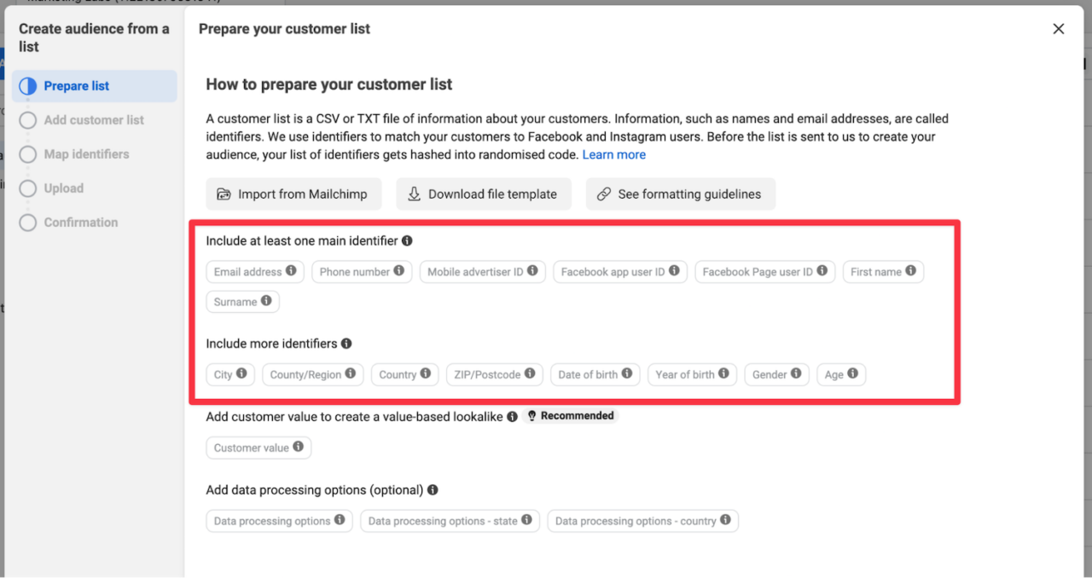This screenshot has height=578, width=1092.
Task: Click the link icon on See formatting guidelines
Action: tap(600, 194)
